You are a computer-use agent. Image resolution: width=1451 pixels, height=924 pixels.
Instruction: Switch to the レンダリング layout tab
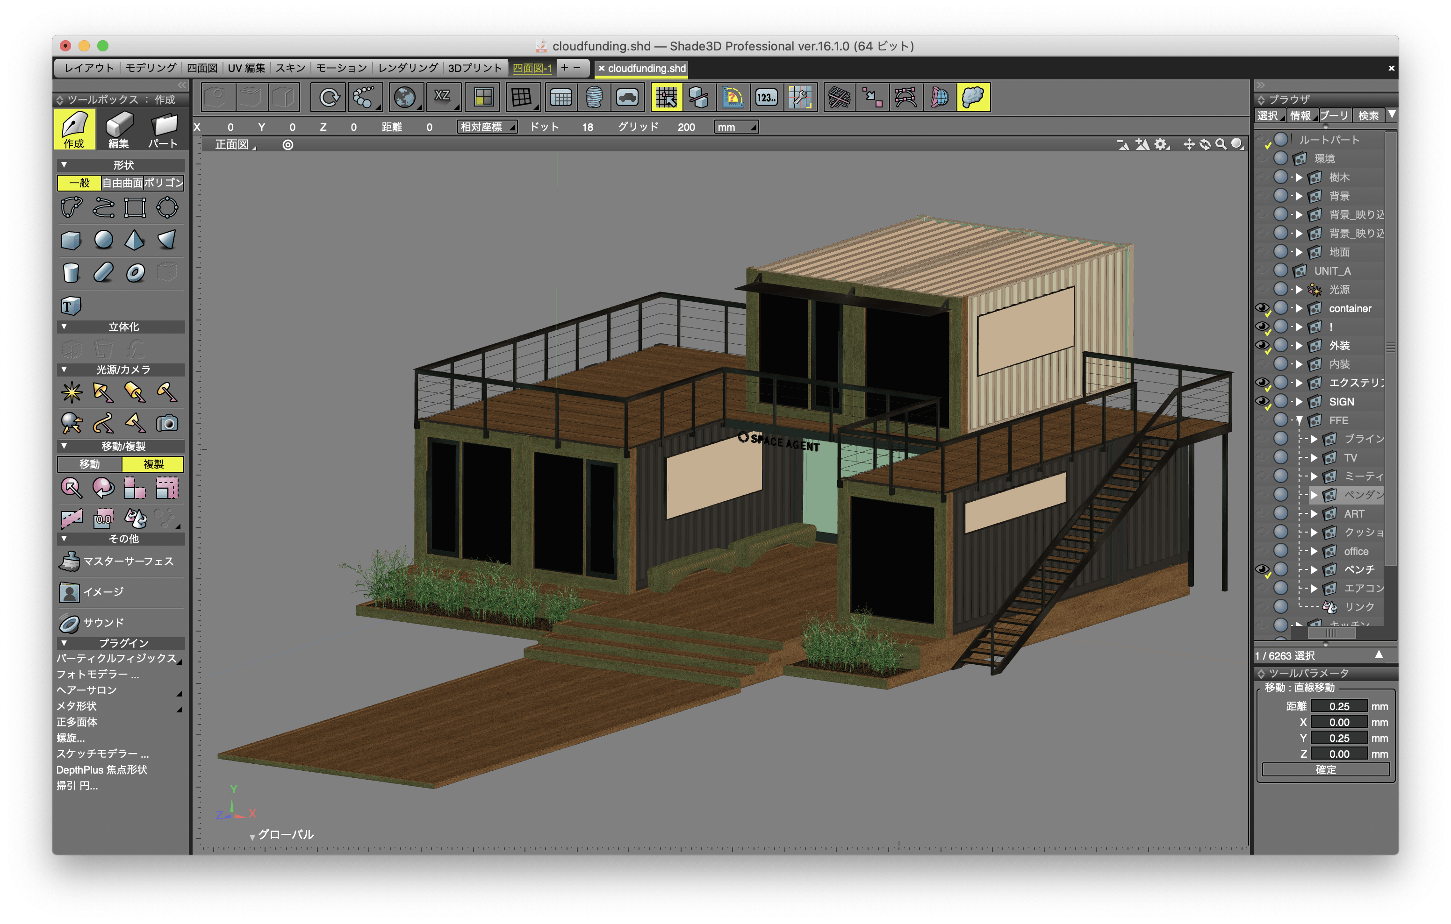(x=408, y=68)
